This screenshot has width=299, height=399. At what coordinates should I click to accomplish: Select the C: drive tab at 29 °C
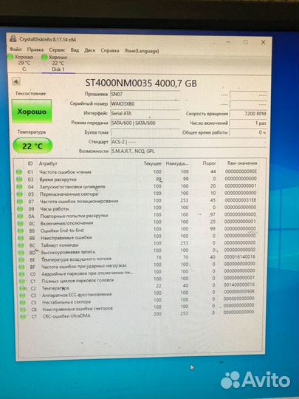click(21, 63)
